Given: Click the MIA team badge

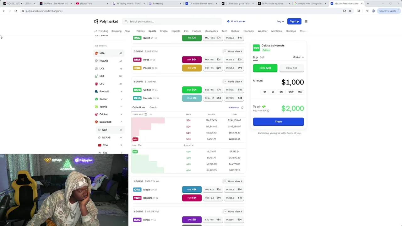Looking at the screenshot, I should pyautogui.click(x=137, y=60).
